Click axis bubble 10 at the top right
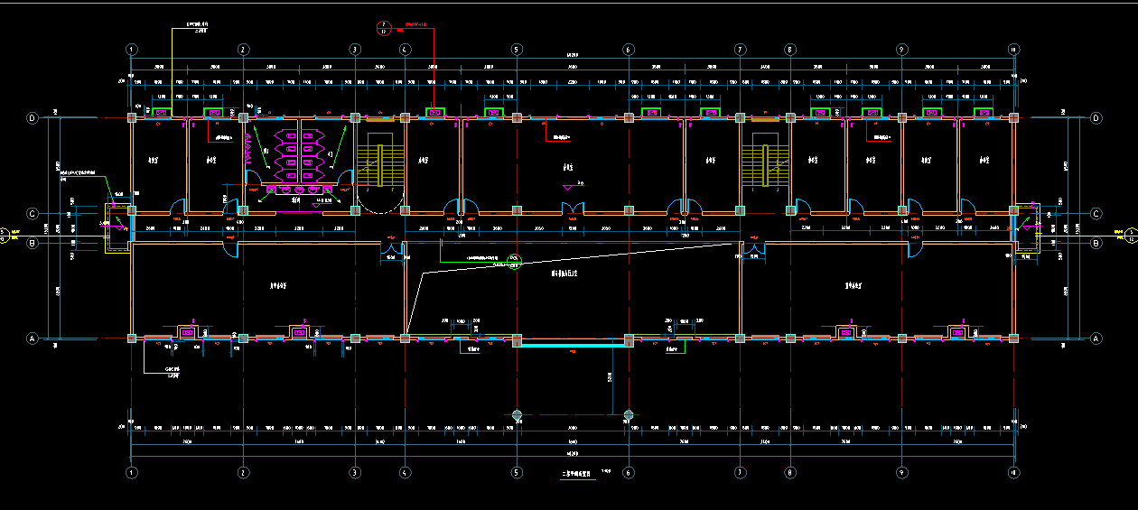Viewport: 1138px width, 510px height. pyautogui.click(x=1013, y=49)
